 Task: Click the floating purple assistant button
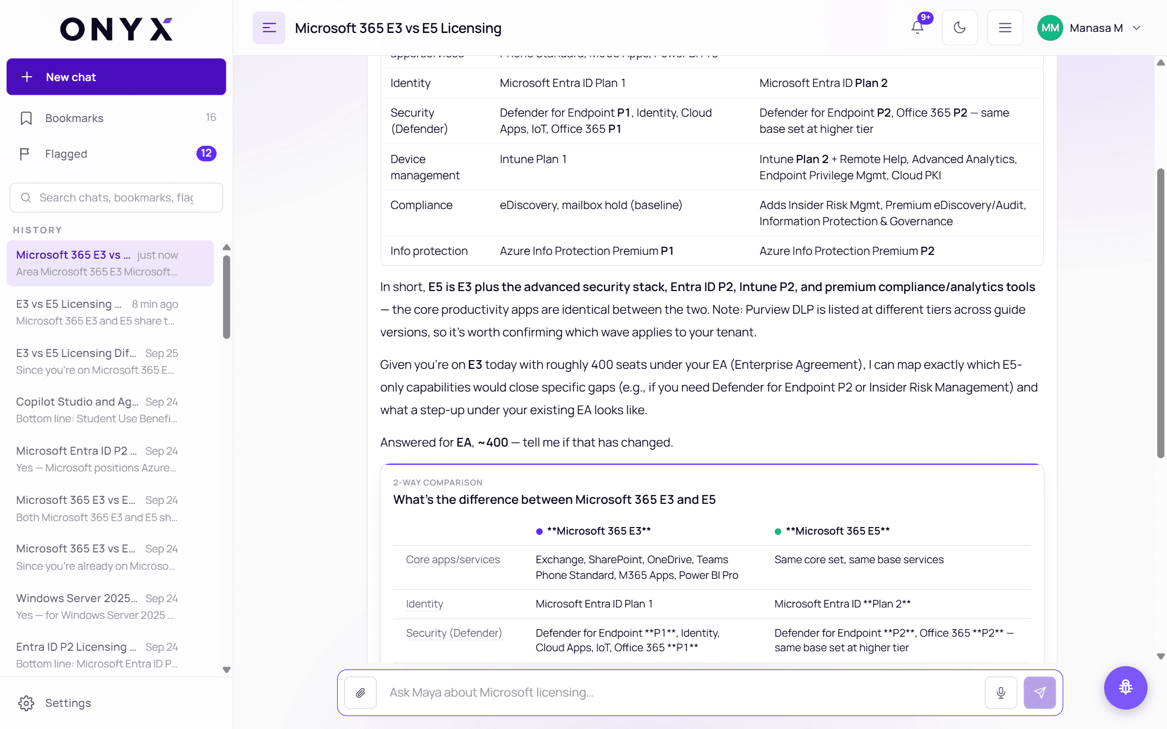[1126, 687]
